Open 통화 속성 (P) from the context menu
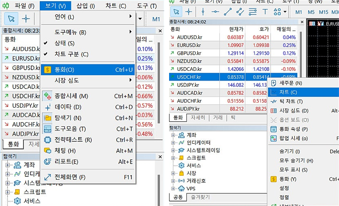 pyautogui.click(x=303, y=129)
